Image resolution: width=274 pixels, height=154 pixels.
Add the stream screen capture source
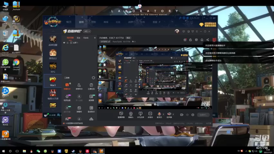(121, 115)
